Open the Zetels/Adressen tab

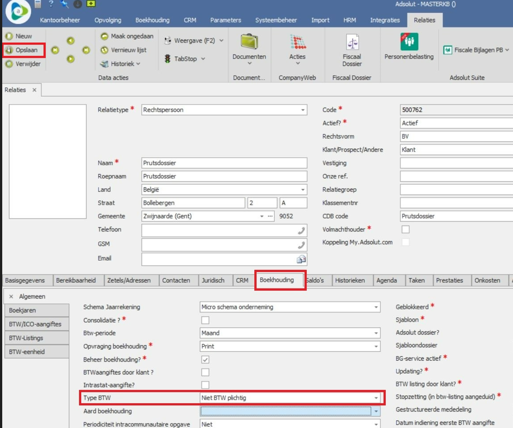[129, 281]
